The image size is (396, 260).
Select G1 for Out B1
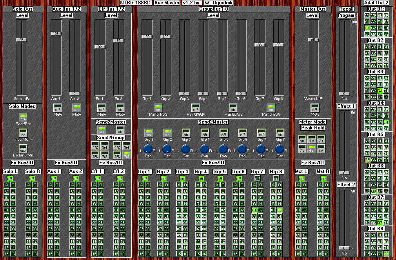[x=367, y=28]
